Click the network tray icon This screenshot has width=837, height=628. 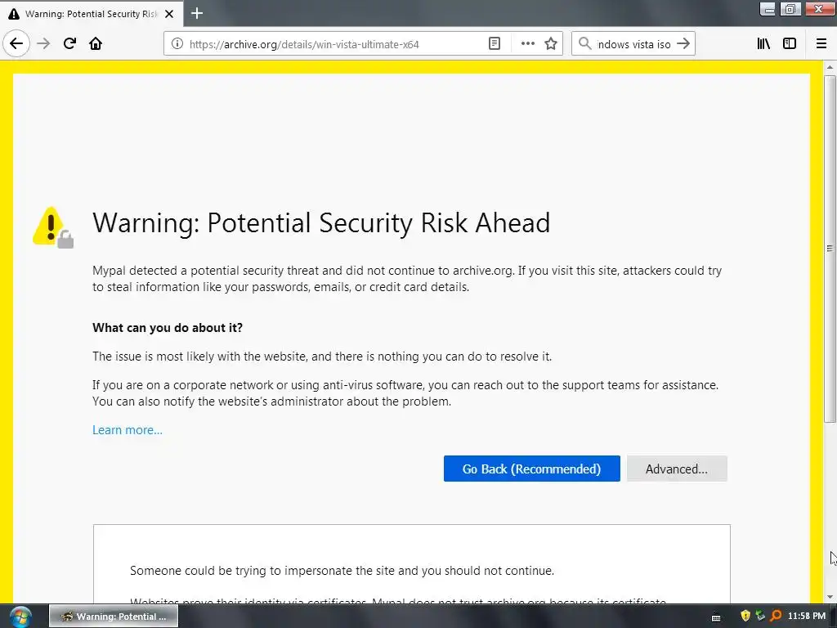tap(760, 616)
